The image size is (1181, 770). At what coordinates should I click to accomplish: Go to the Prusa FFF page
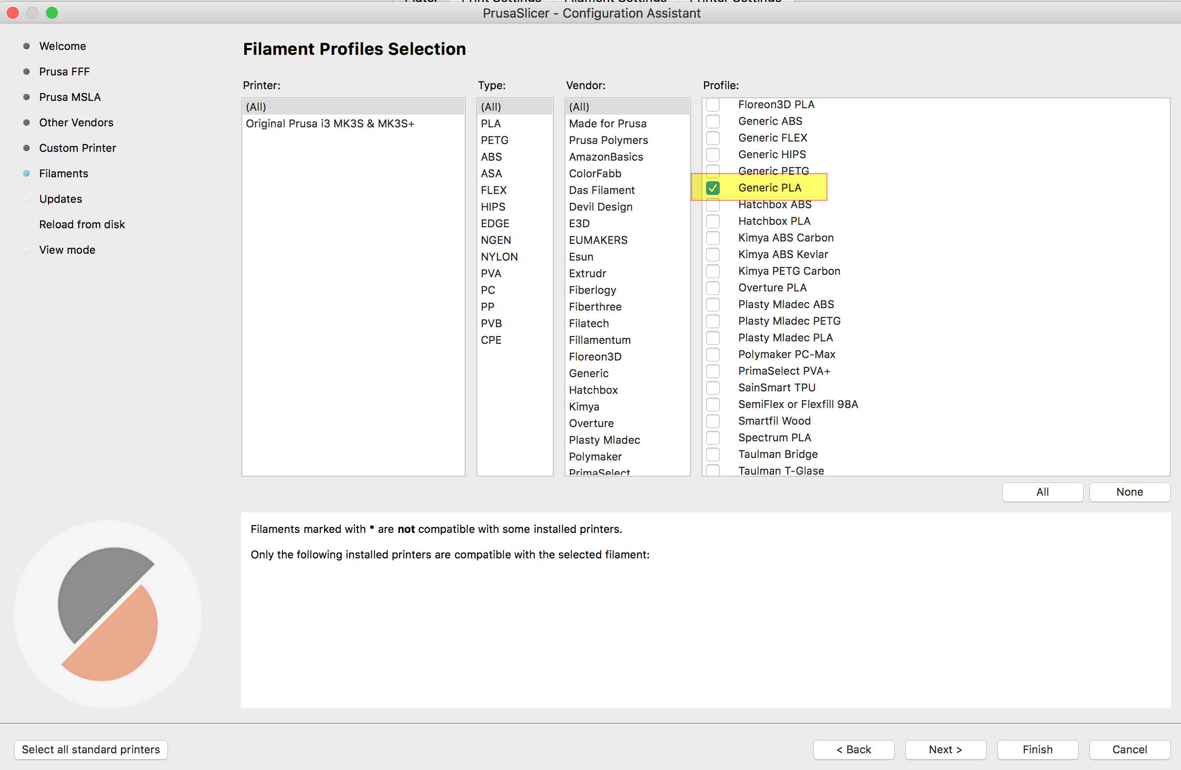point(64,72)
